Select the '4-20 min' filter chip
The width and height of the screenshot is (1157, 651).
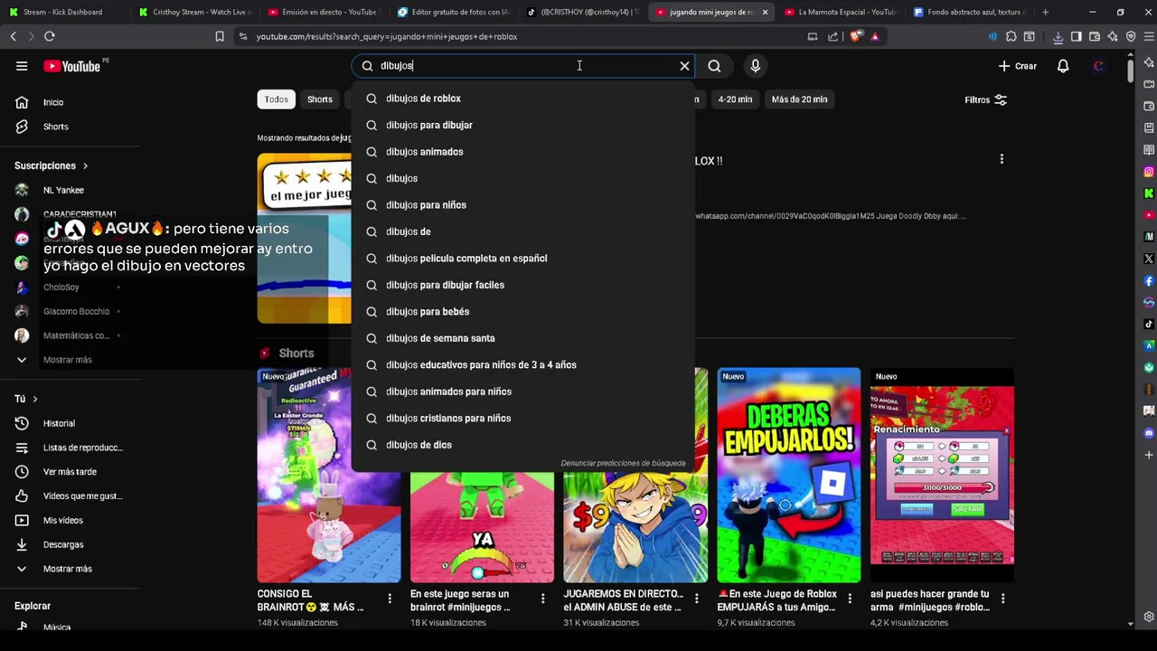click(x=735, y=99)
